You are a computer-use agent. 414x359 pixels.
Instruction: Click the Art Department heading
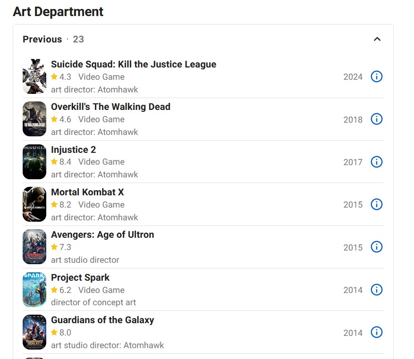[x=58, y=12]
